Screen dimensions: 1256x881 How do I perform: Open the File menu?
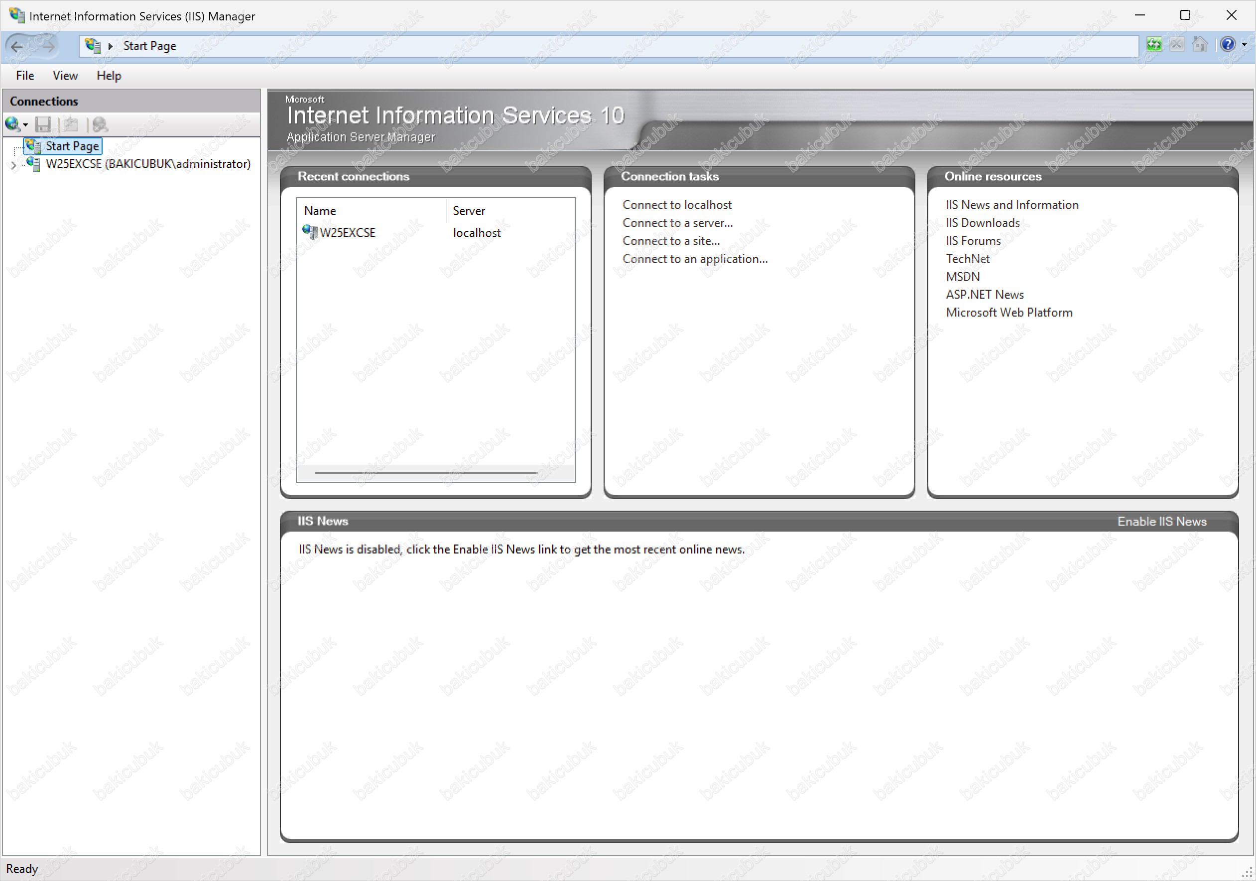click(x=25, y=76)
